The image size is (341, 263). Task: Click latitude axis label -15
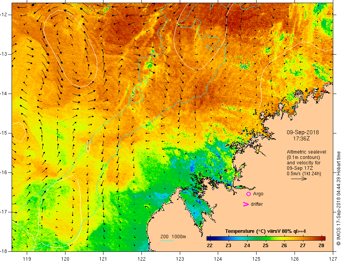[4, 133]
